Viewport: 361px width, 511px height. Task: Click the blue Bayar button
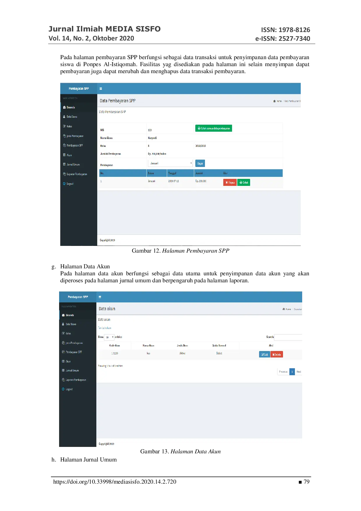200,163
